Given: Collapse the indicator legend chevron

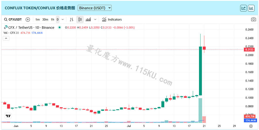Looking at the screenshot, I should [x=6, y=38].
